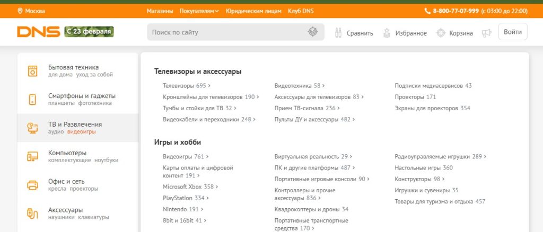Click the washing machine category icon
The image size is (543, 232).
[33, 70]
